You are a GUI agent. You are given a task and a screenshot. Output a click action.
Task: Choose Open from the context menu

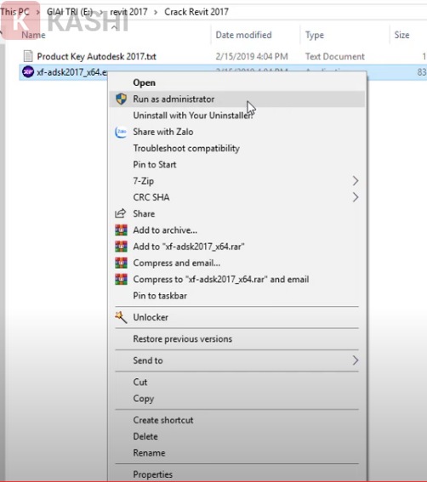144,82
